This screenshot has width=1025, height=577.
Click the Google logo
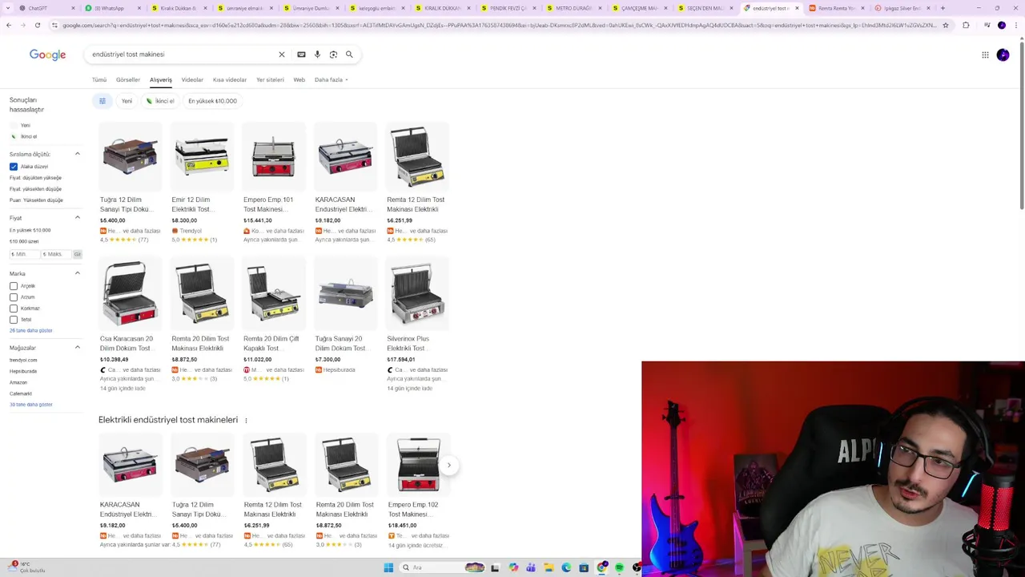47,54
